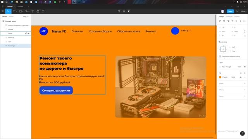Select the Frame 2 layer

pyautogui.click(x=15, y=38)
